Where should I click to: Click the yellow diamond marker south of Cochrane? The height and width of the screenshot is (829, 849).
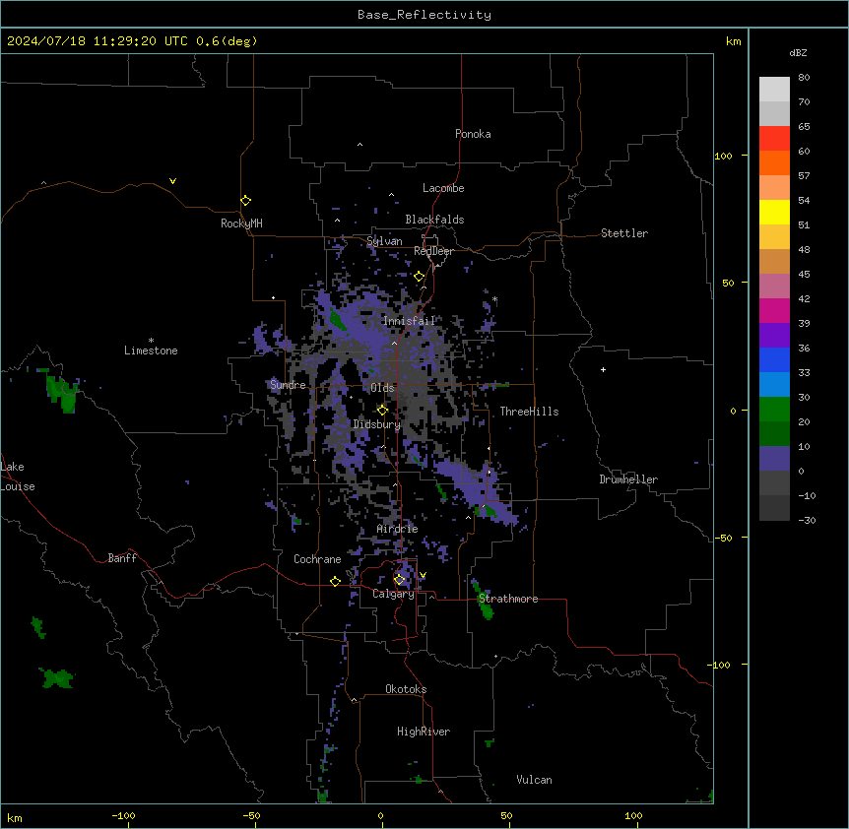coord(335,581)
